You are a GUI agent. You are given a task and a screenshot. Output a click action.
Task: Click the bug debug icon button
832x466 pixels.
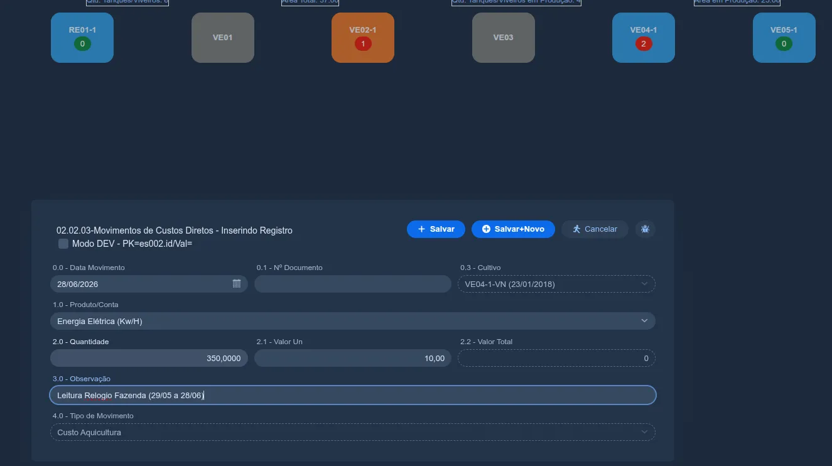pos(645,229)
